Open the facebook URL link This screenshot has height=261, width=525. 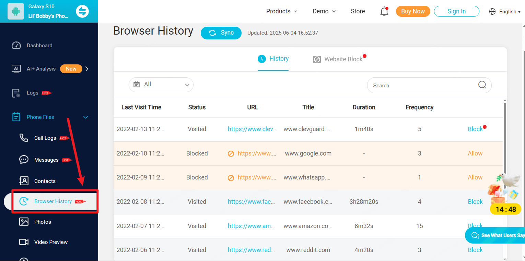tap(252, 202)
